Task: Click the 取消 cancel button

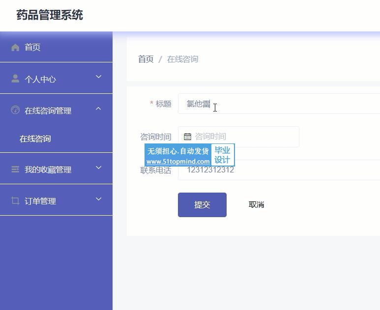Action: (x=256, y=205)
